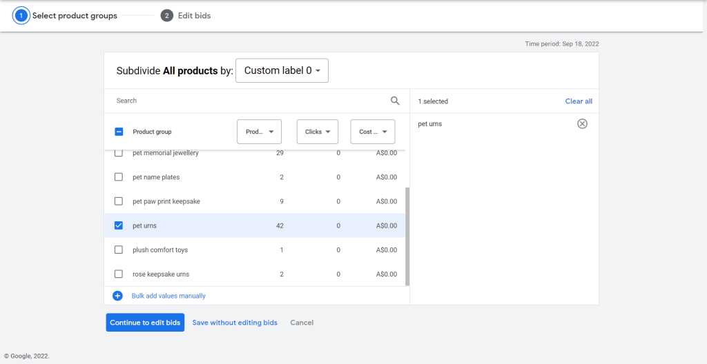The height and width of the screenshot is (364, 707).
Task: Check the pet name plates checkbox
Action: [119, 177]
